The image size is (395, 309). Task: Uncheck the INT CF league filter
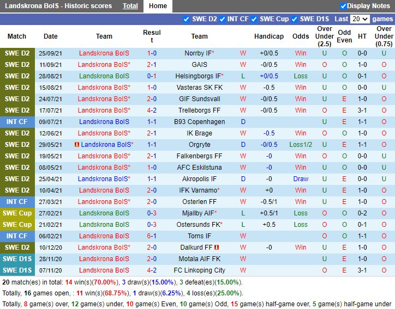pyautogui.click(x=222, y=19)
